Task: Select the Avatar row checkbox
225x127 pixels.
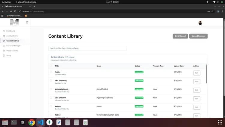Action: [x=51, y=72]
